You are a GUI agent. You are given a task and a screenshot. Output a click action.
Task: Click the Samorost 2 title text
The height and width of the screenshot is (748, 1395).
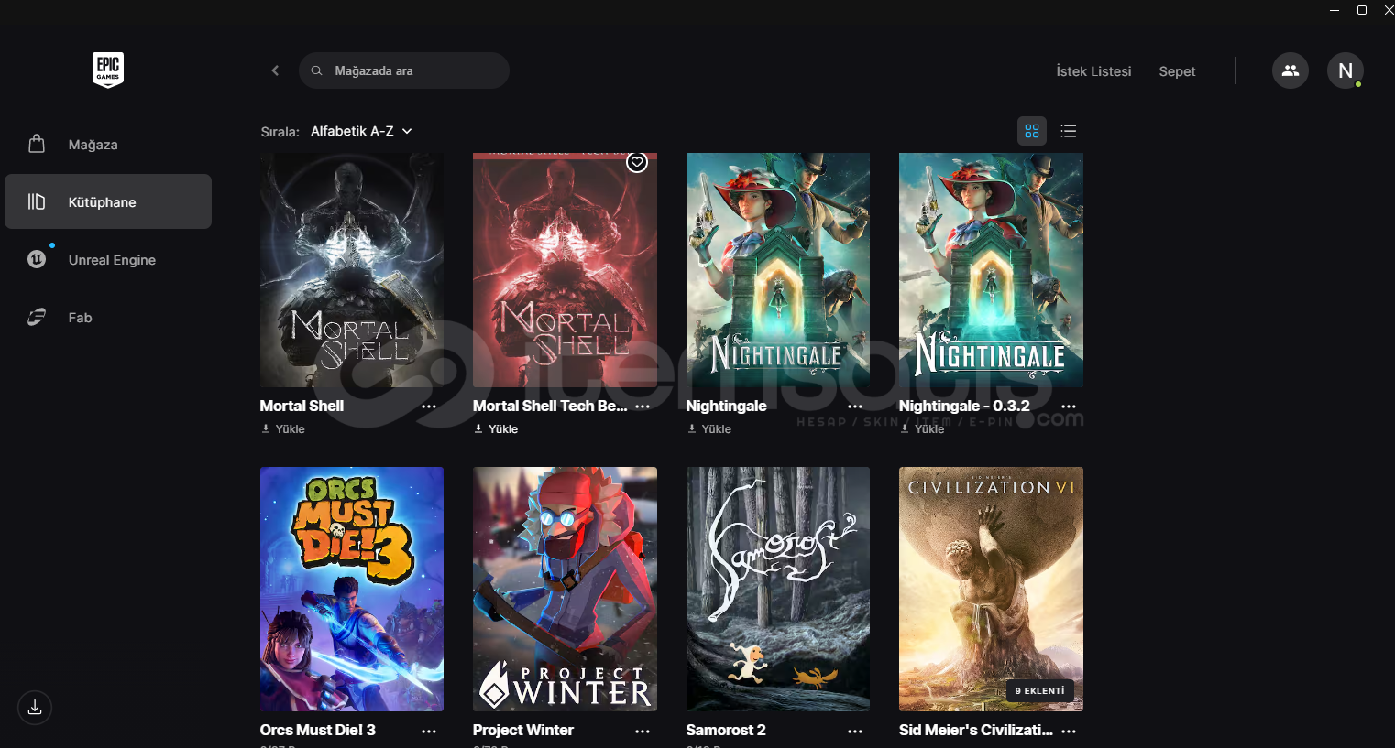[726, 730]
